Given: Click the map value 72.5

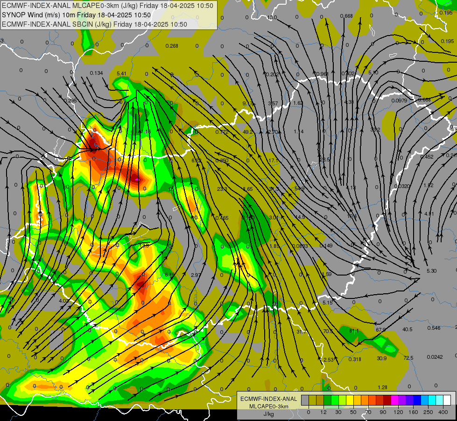Looking at the screenshot, I should 408,358.
